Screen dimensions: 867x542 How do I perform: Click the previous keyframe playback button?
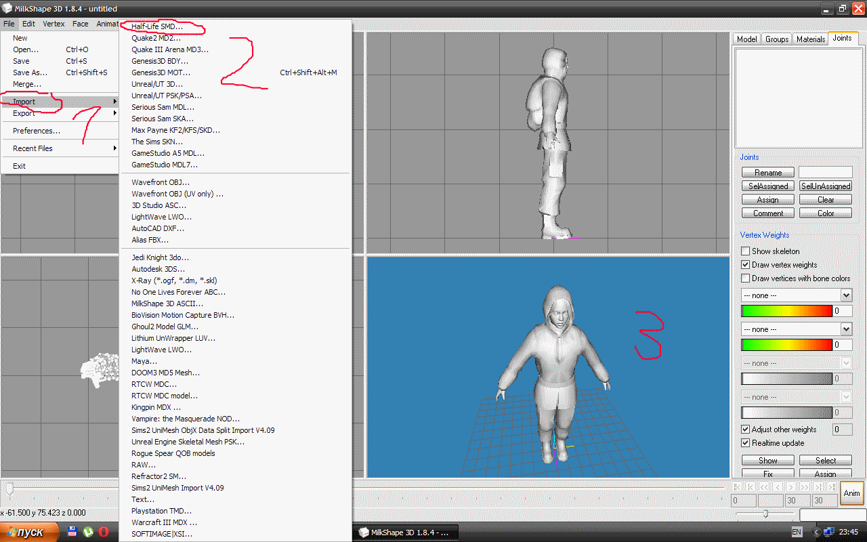pyautogui.click(x=750, y=486)
